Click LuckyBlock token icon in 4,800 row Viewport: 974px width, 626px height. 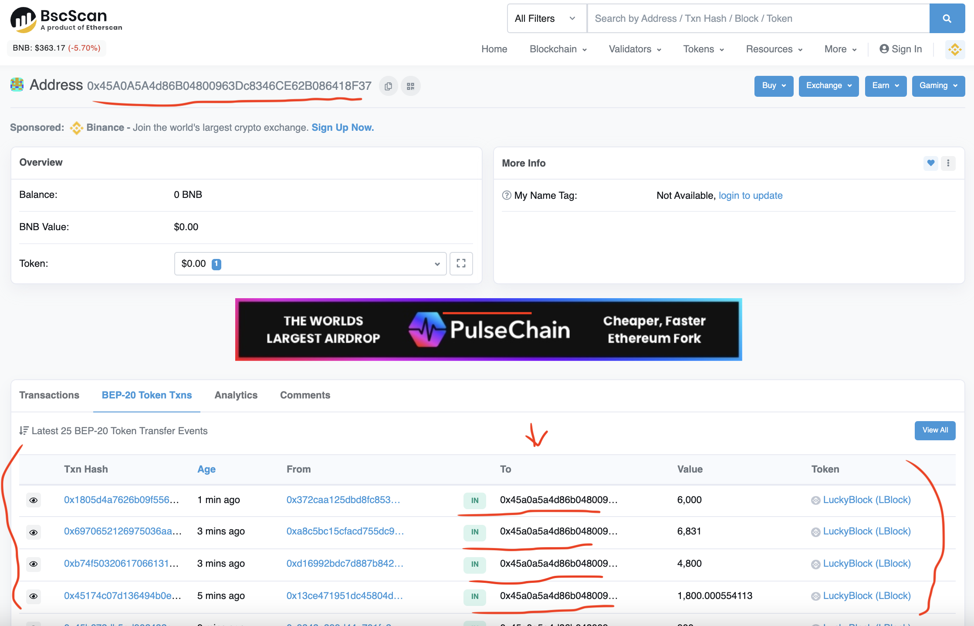(816, 564)
